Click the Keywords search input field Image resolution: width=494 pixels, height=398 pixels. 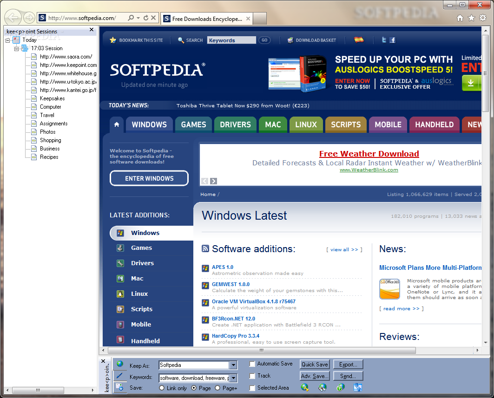231,40
